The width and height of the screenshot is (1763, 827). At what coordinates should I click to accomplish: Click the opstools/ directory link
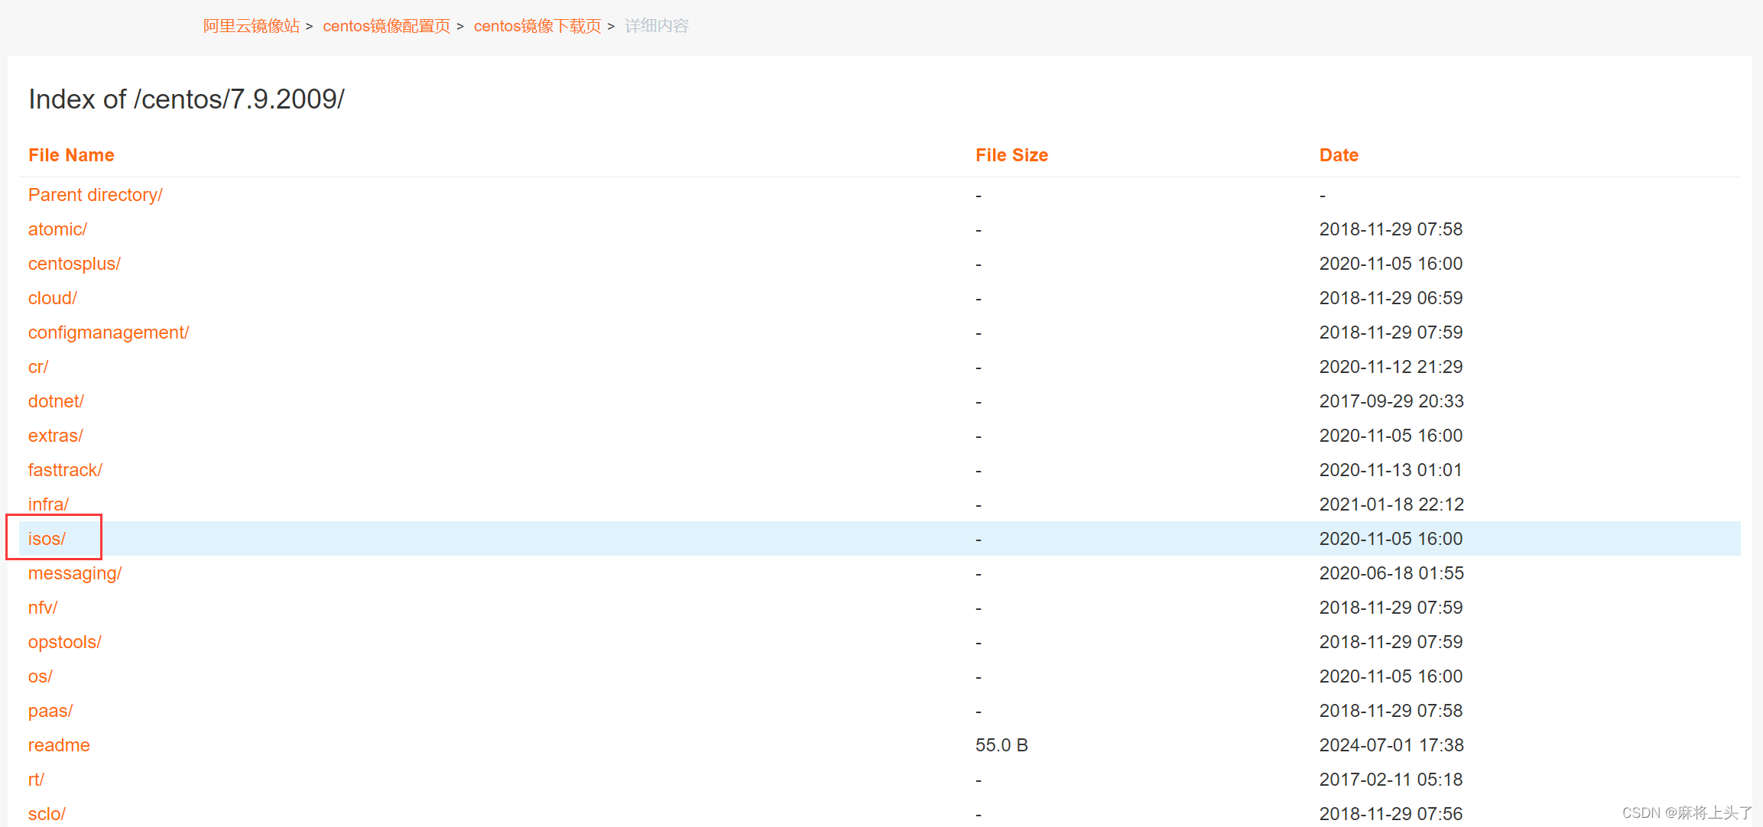click(x=64, y=642)
